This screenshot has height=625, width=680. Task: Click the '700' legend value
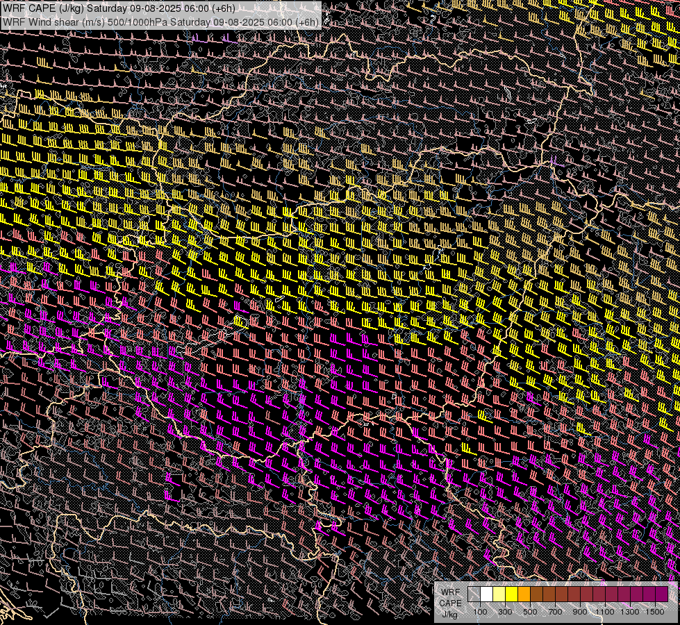coord(555,612)
